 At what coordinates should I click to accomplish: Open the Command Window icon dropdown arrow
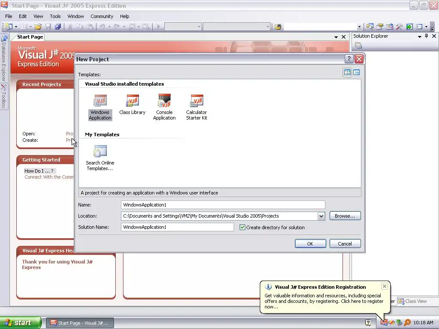click(x=427, y=27)
